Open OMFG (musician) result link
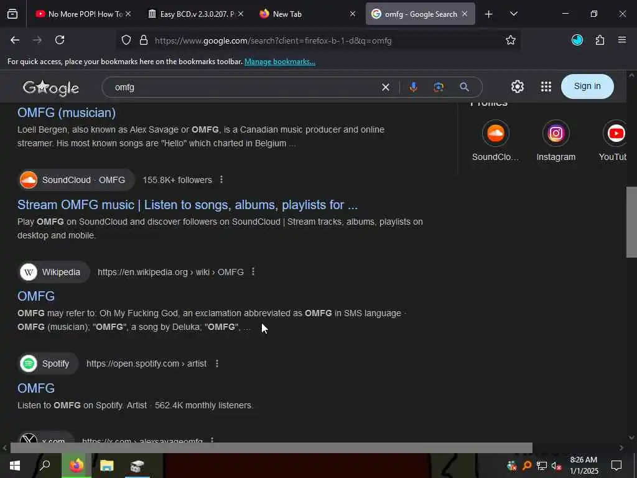Screen dimensions: 637x478 [67, 113]
